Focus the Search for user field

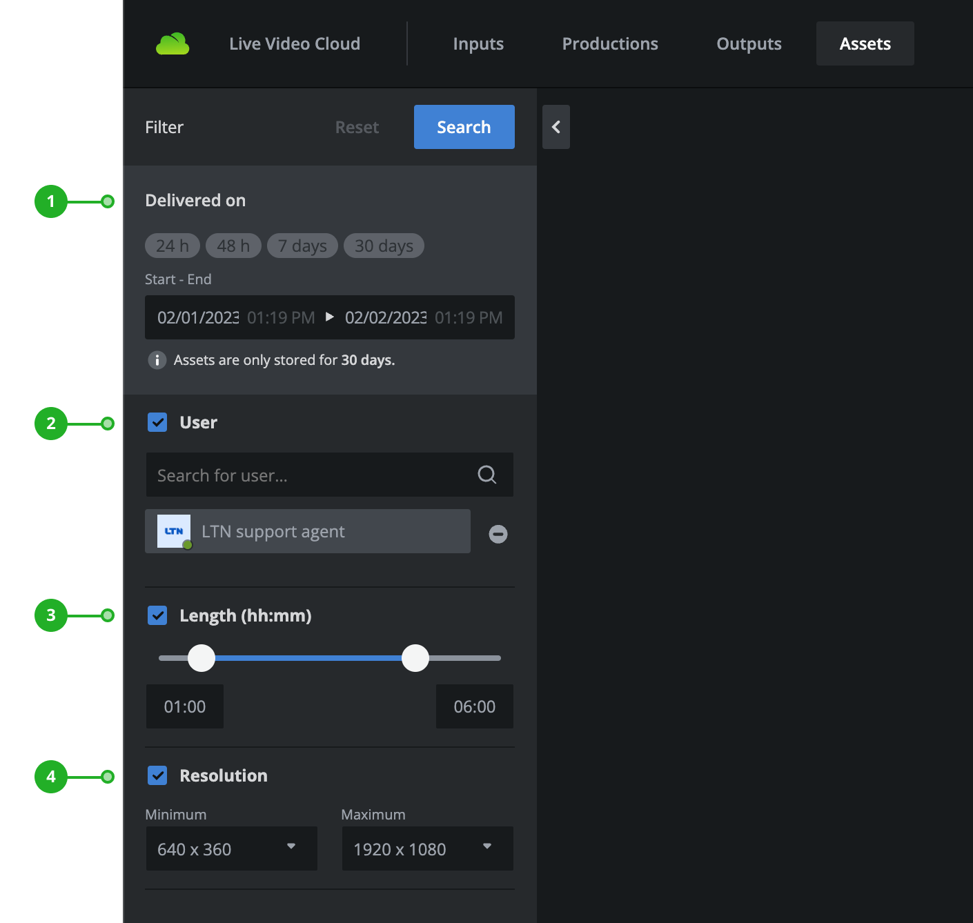pos(311,475)
